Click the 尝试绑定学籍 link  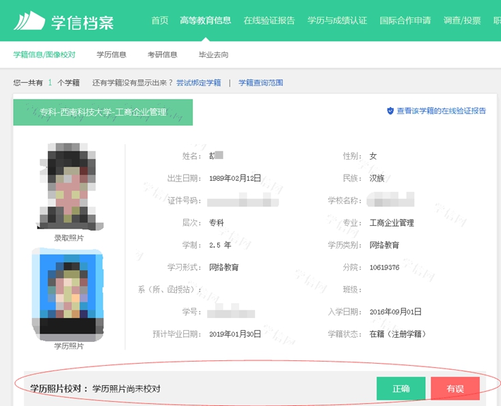coord(198,83)
